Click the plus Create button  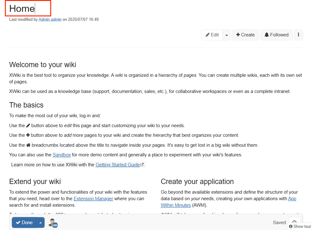pyautogui.click(x=245, y=35)
